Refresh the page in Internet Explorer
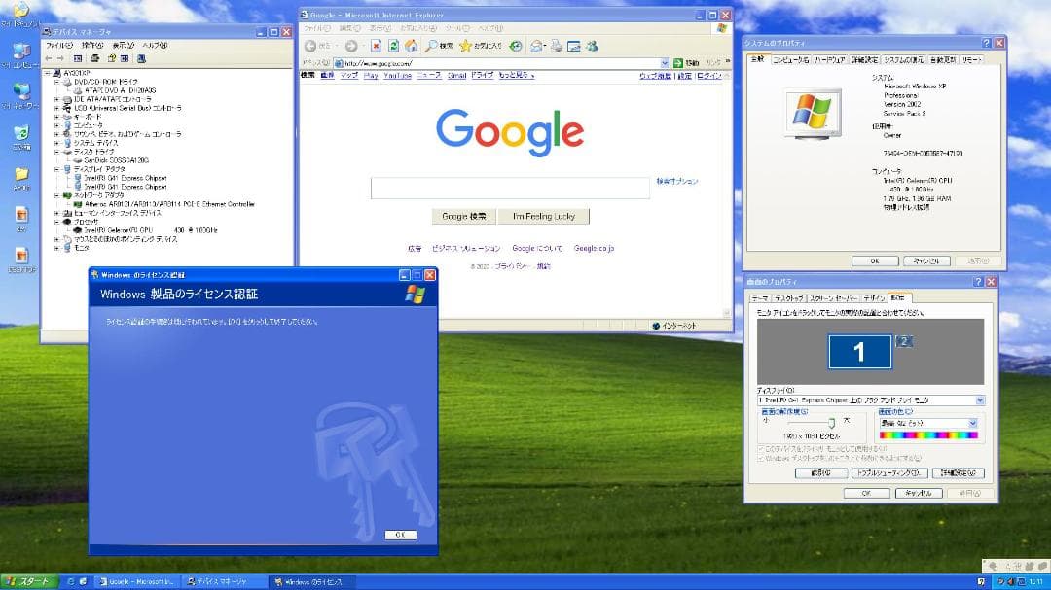Viewport: 1051px width, 590px height. [x=395, y=45]
